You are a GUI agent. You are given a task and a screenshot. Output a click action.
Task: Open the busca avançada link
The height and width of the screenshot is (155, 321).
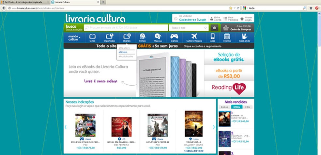pos(74,29)
